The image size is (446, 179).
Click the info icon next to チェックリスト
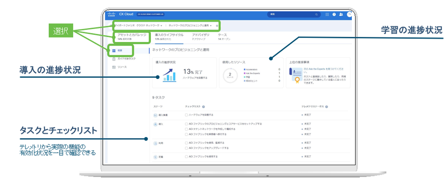[x=204, y=107]
